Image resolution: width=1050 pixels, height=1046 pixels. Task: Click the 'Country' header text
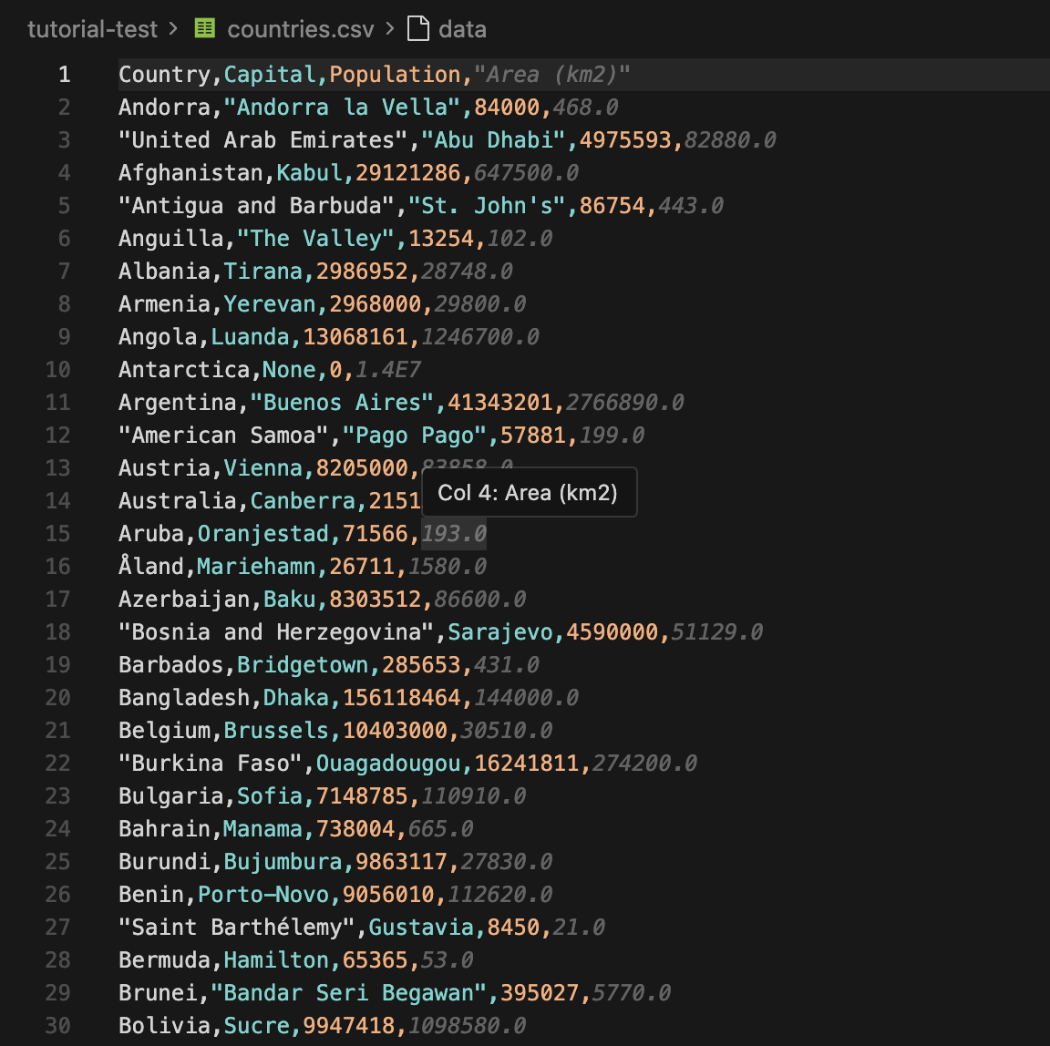[165, 75]
